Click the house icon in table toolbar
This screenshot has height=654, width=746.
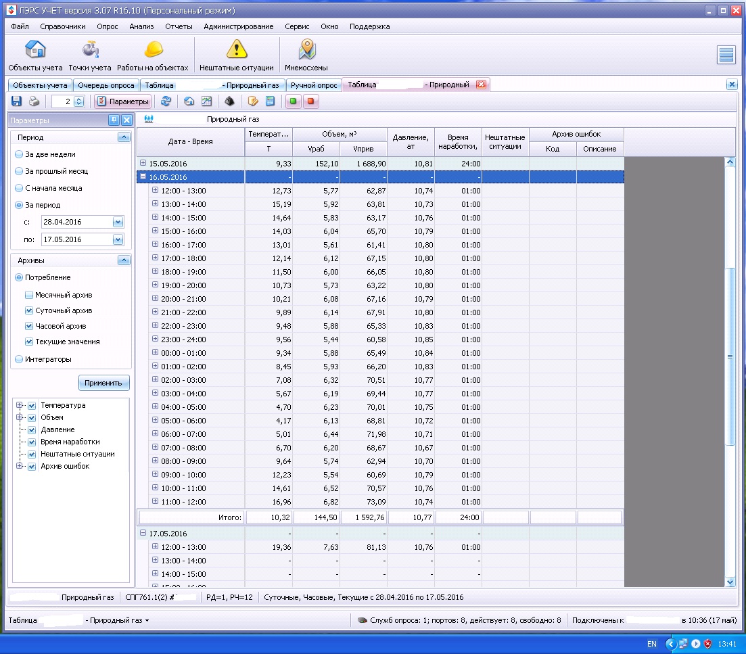(189, 101)
